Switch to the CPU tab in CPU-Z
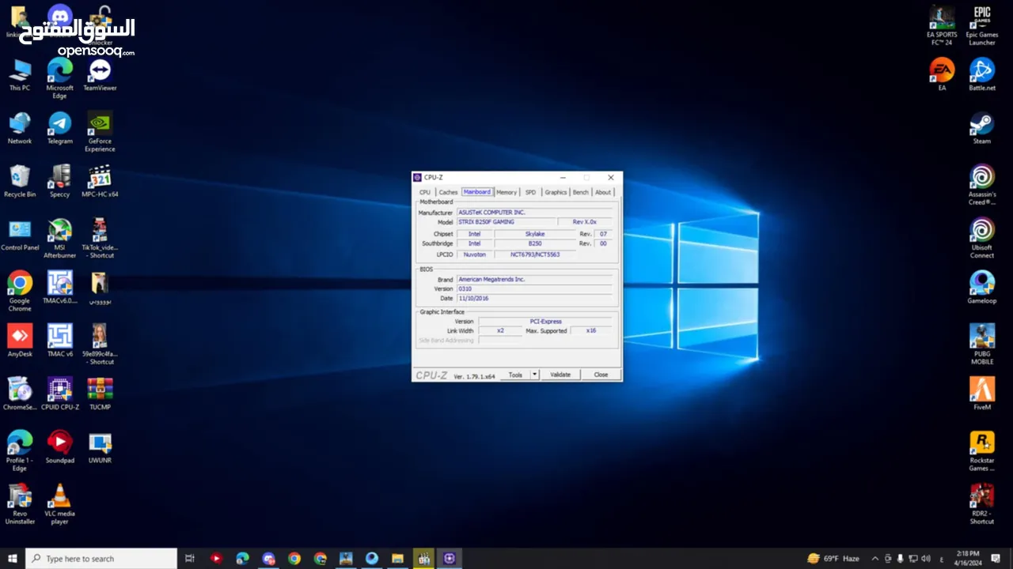This screenshot has height=569, width=1013. click(425, 192)
